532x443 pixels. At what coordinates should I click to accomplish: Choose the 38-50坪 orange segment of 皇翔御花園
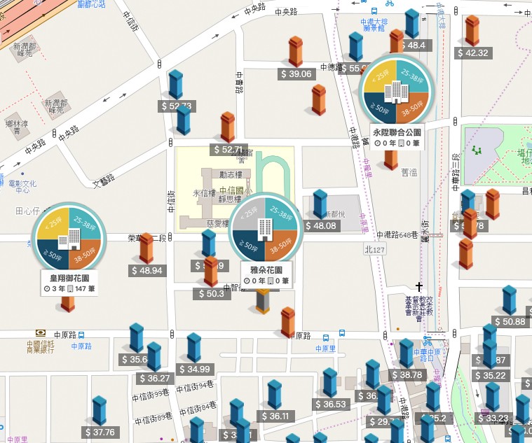click(85, 254)
